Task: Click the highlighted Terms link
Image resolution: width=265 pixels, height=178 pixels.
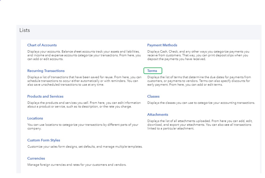Action: (152, 71)
